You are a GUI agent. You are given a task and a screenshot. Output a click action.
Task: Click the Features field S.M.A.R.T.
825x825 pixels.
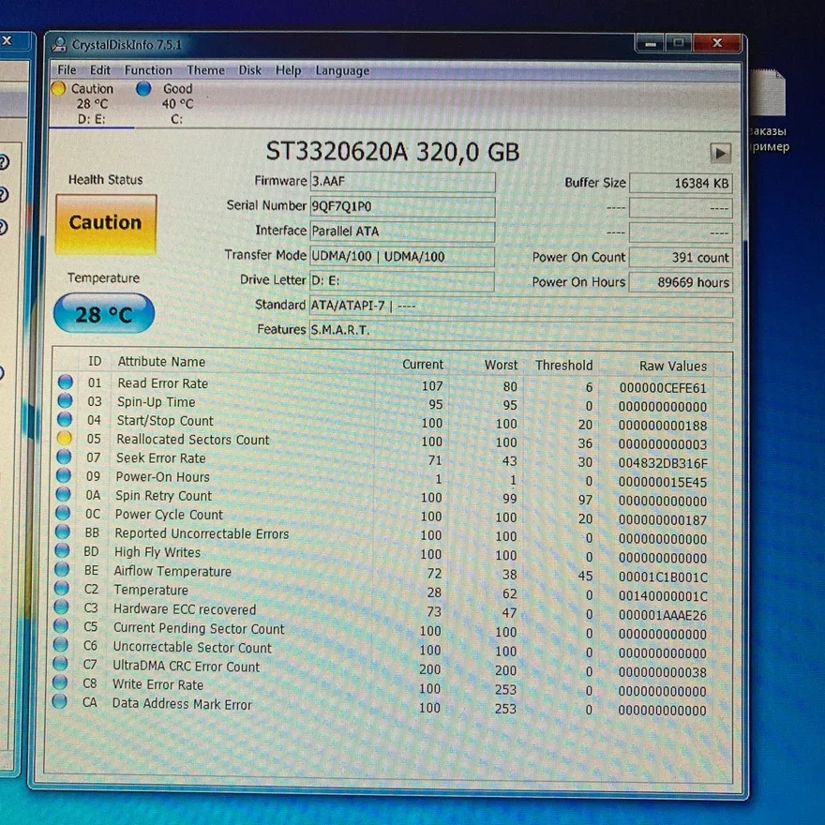point(521,331)
